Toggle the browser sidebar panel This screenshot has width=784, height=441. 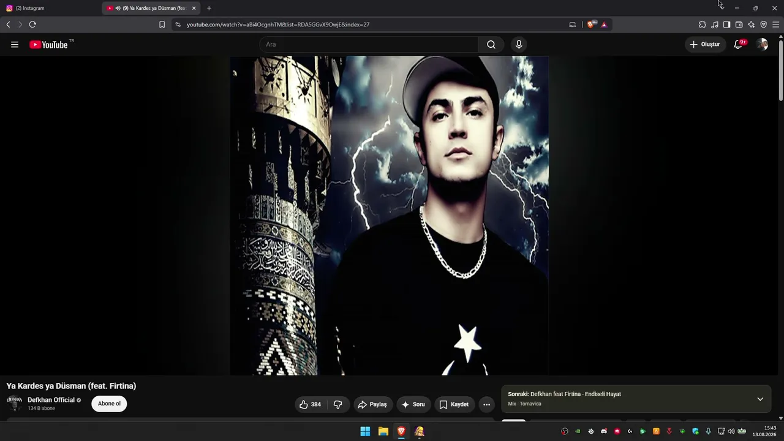pos(726,24)
